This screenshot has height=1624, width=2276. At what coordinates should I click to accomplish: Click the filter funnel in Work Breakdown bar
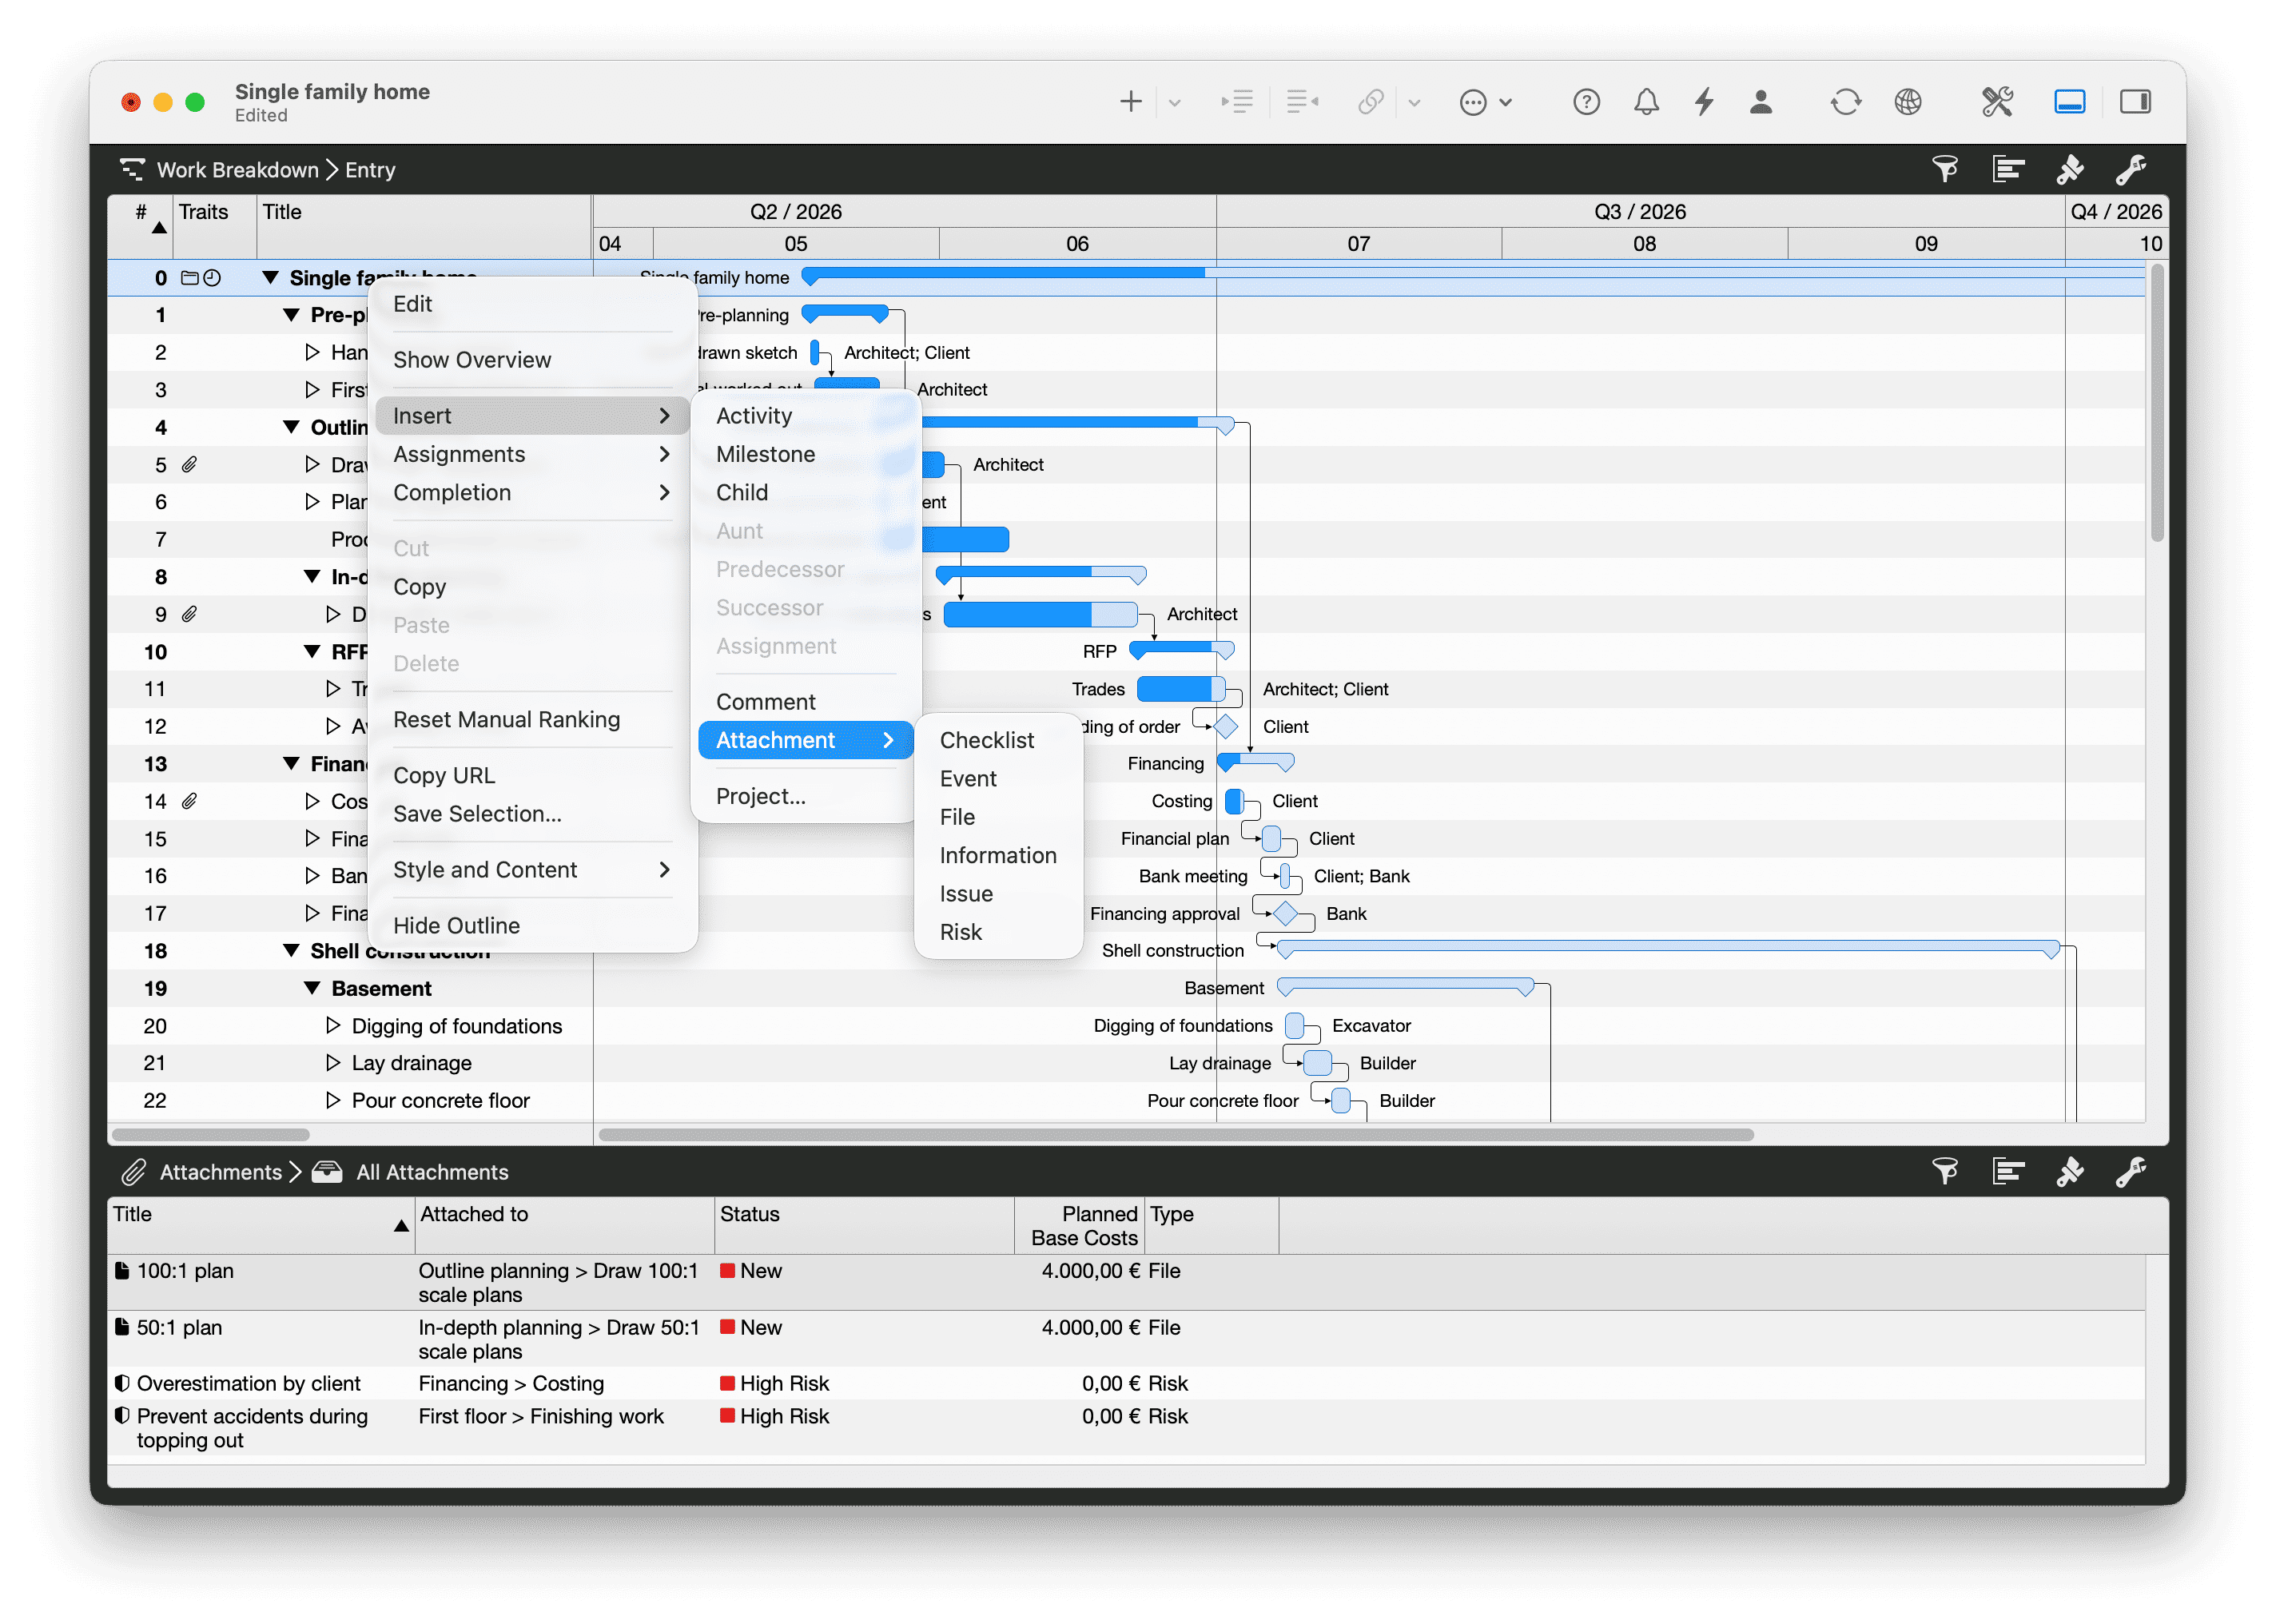coord(1944,169)
